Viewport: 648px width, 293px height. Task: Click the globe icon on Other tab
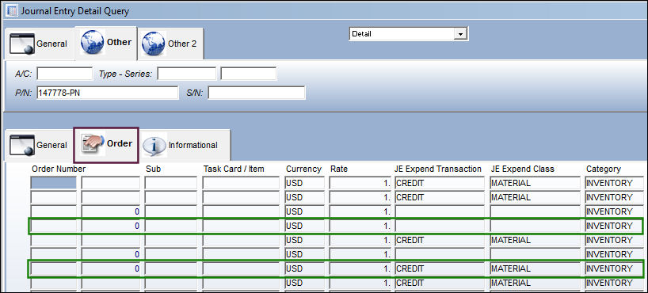92,43
